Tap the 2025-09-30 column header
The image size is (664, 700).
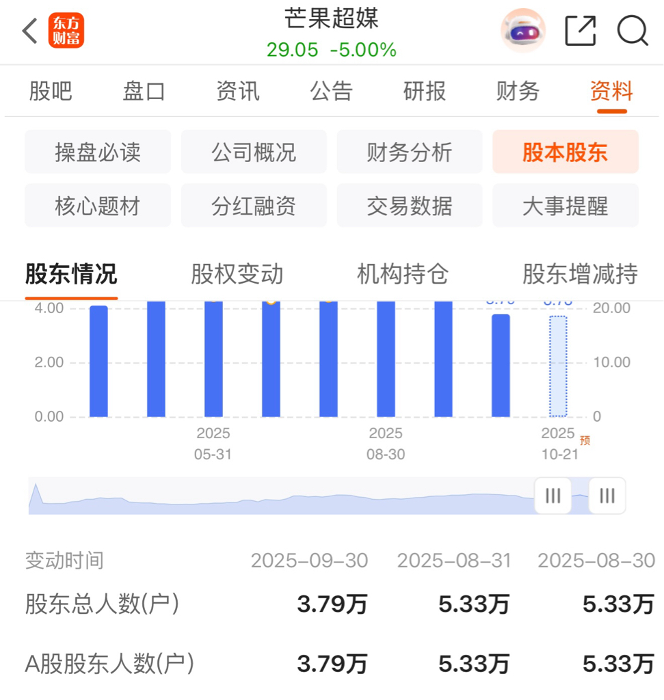(310, 561)
